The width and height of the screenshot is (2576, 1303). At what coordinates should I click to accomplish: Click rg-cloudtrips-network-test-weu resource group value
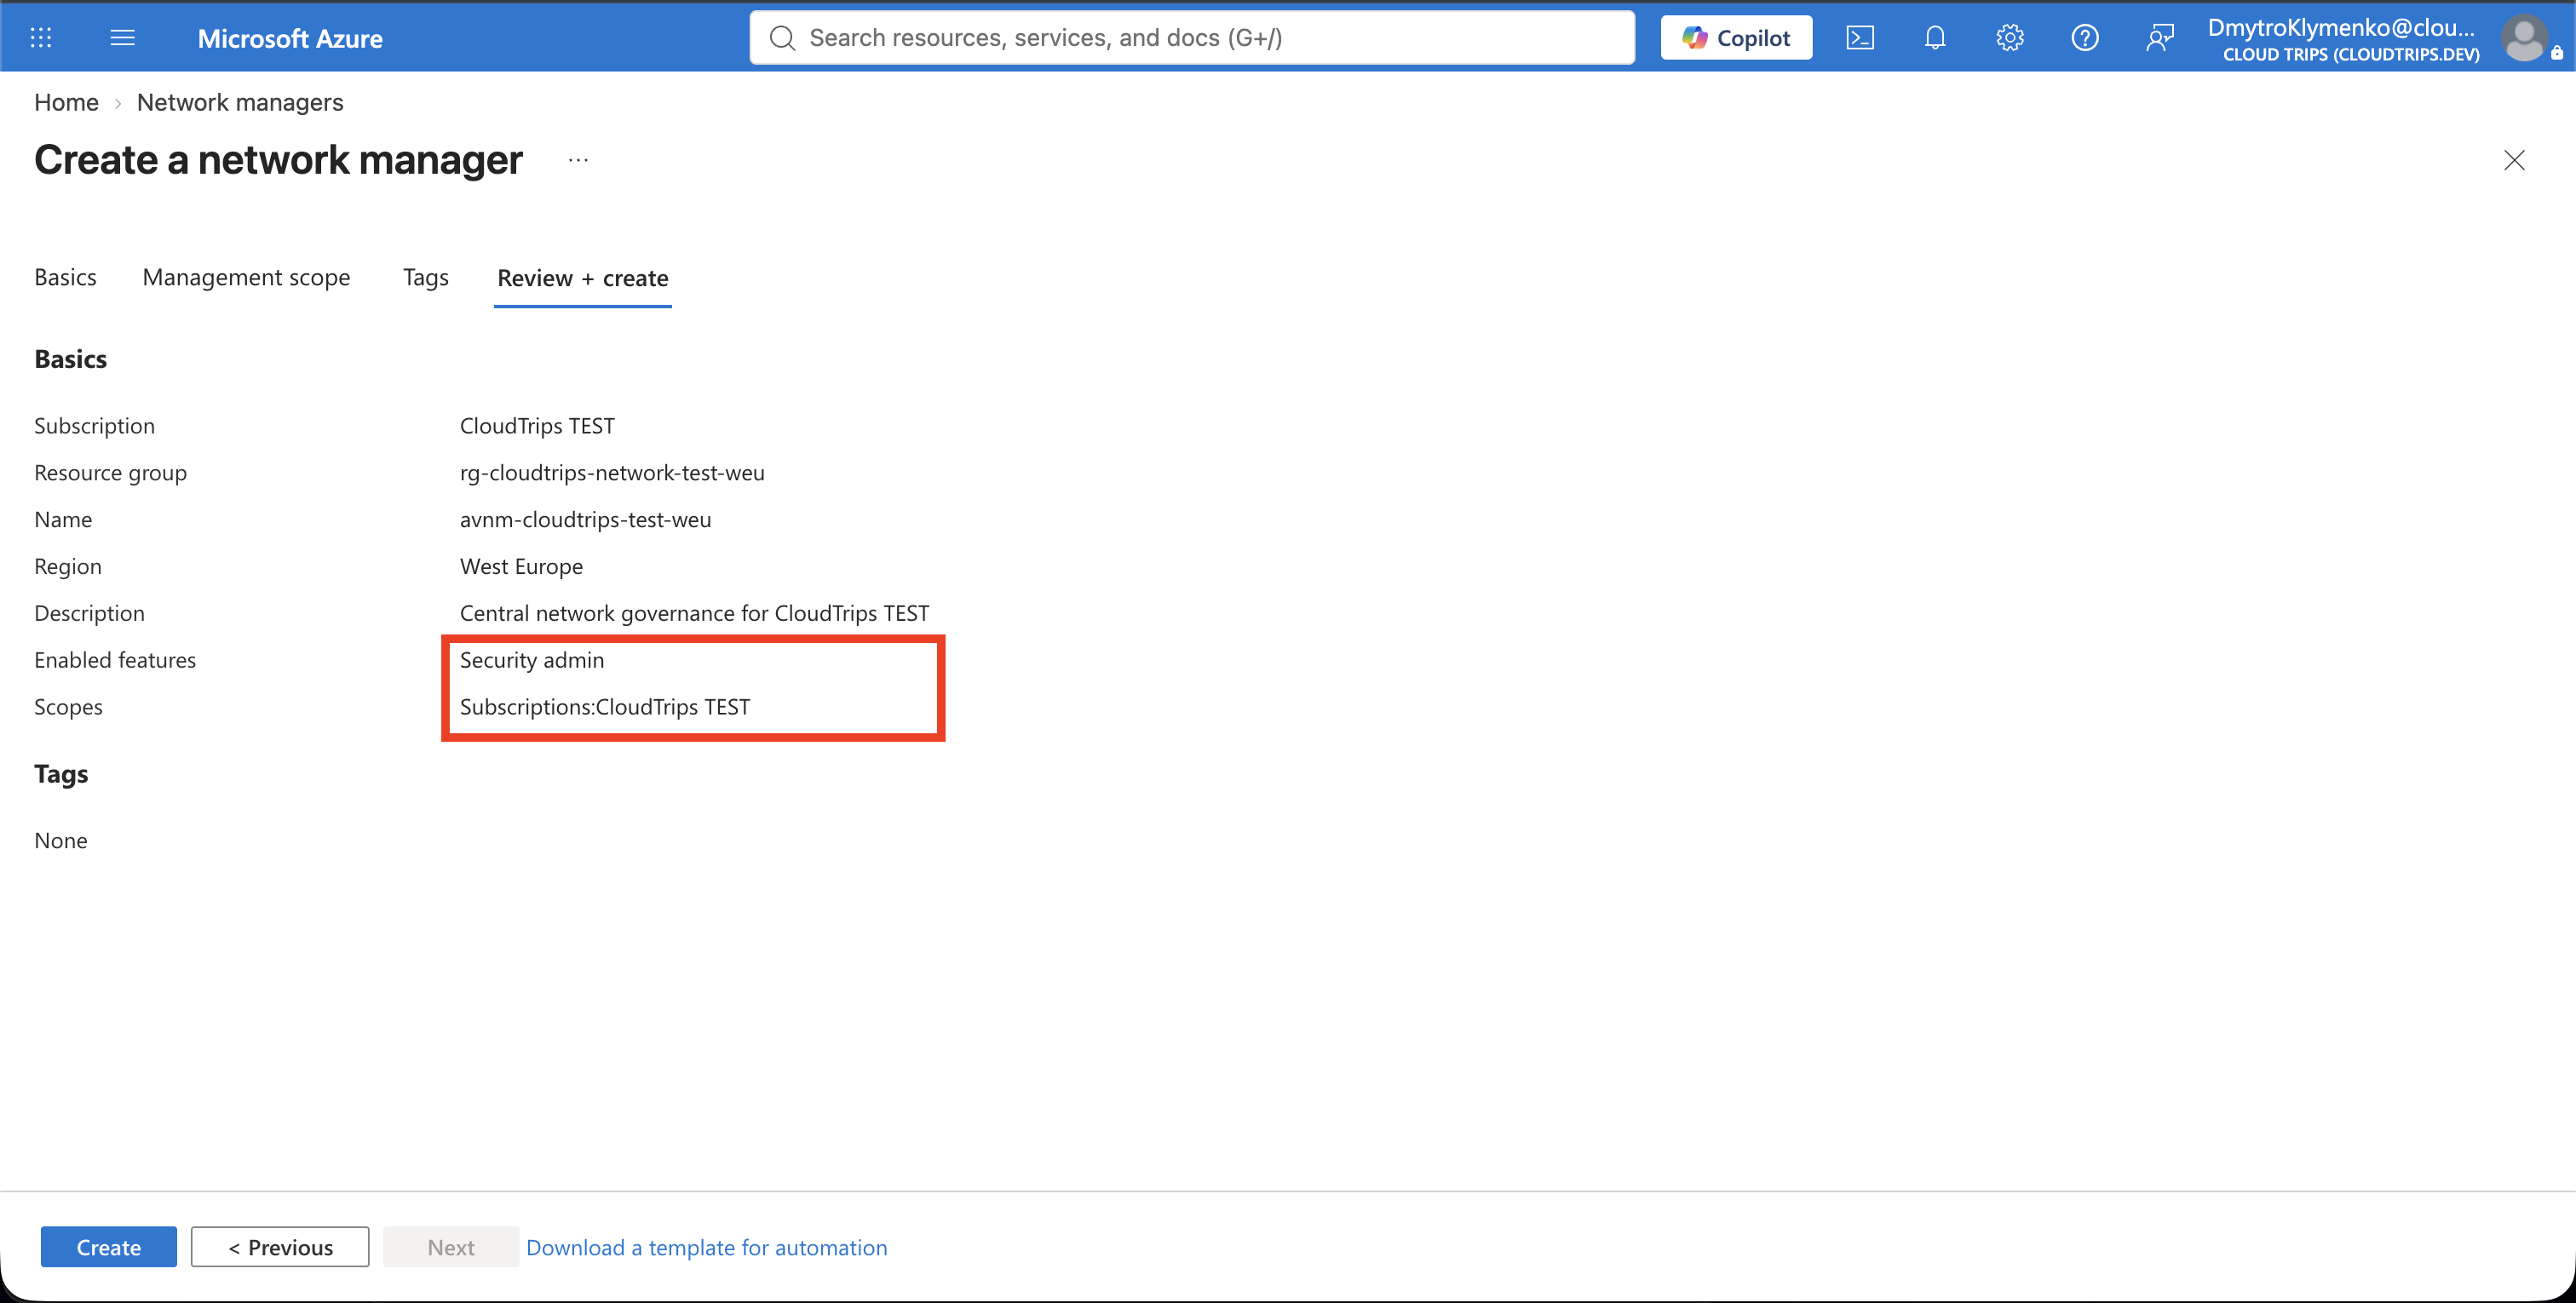pyautogui.click(x=612, y=473)
